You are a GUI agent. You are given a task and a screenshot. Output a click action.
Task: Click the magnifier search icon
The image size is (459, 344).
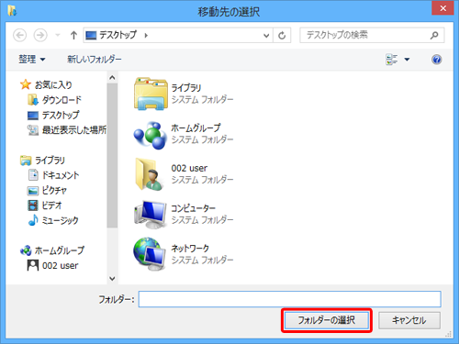pos(434,36)
